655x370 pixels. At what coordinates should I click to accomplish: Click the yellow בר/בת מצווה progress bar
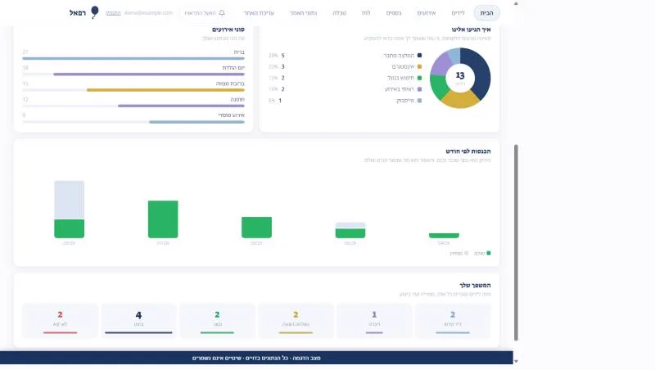(133, 90)
